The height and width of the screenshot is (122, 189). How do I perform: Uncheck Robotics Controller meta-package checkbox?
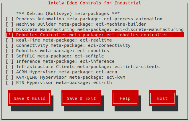10,35
